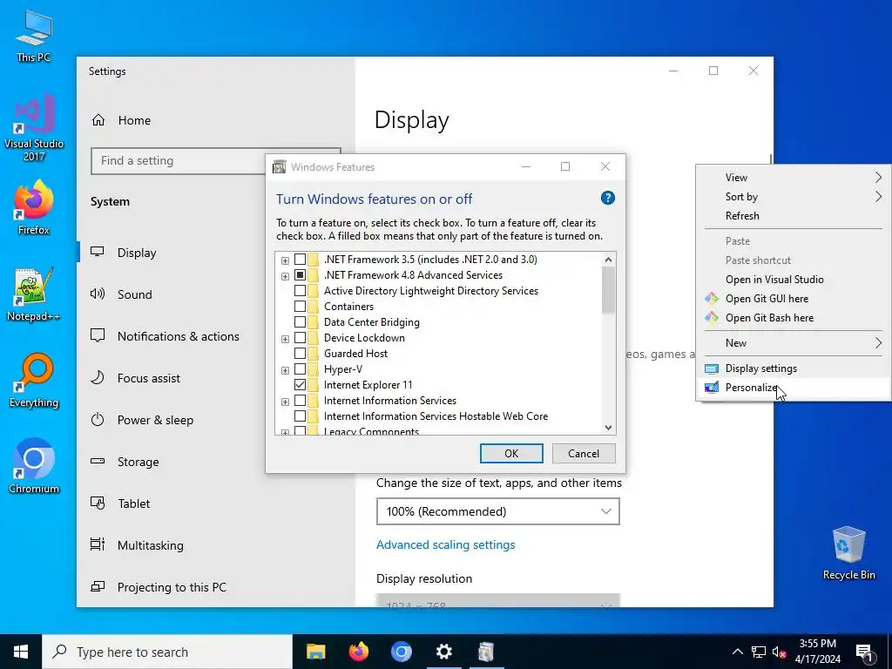Uncheck the Internet Explorer 11 checkbox
The width and height of the screenshot is (892, 669).
pyautogui.click(x=300, y=384)
